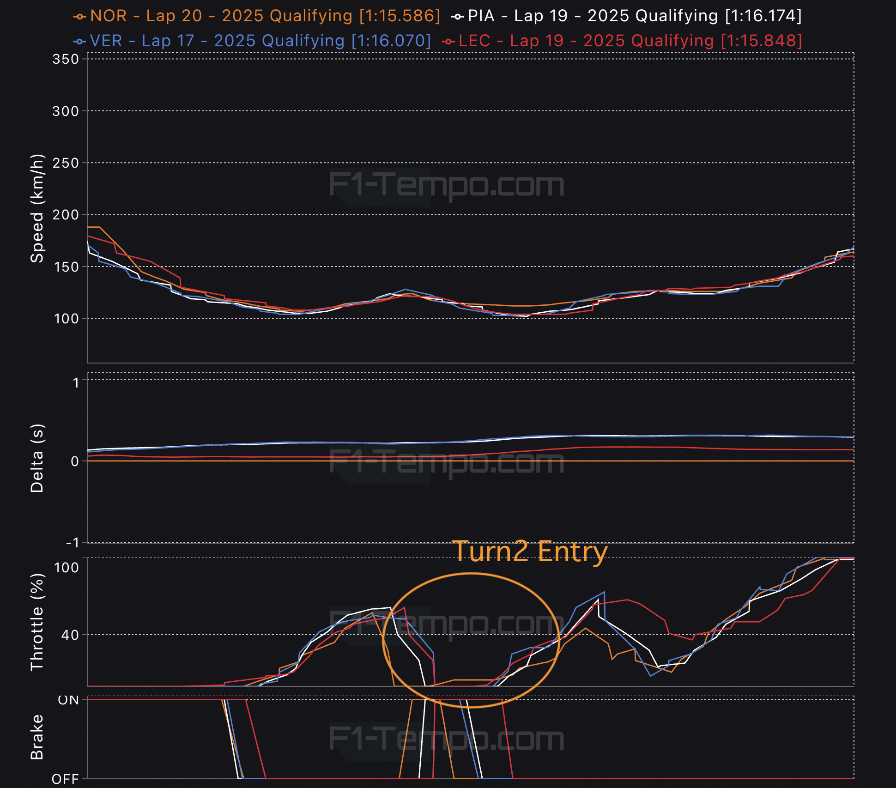
Task: Select the Speed (km/h) axis title
Action: [37, 208]
